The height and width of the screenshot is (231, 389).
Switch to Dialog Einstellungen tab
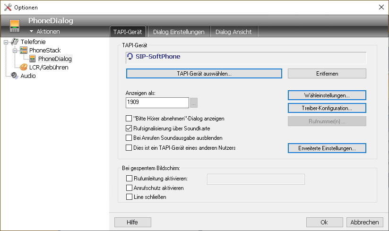pyautogui.click(x=179, y=32)
